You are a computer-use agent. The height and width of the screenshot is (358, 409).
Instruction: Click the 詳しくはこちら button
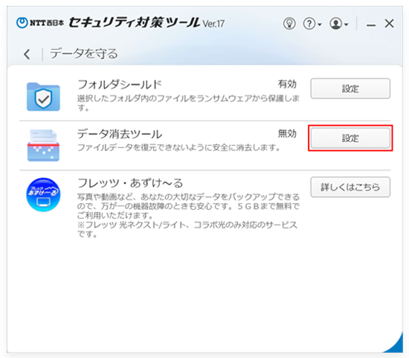[350, 187]
